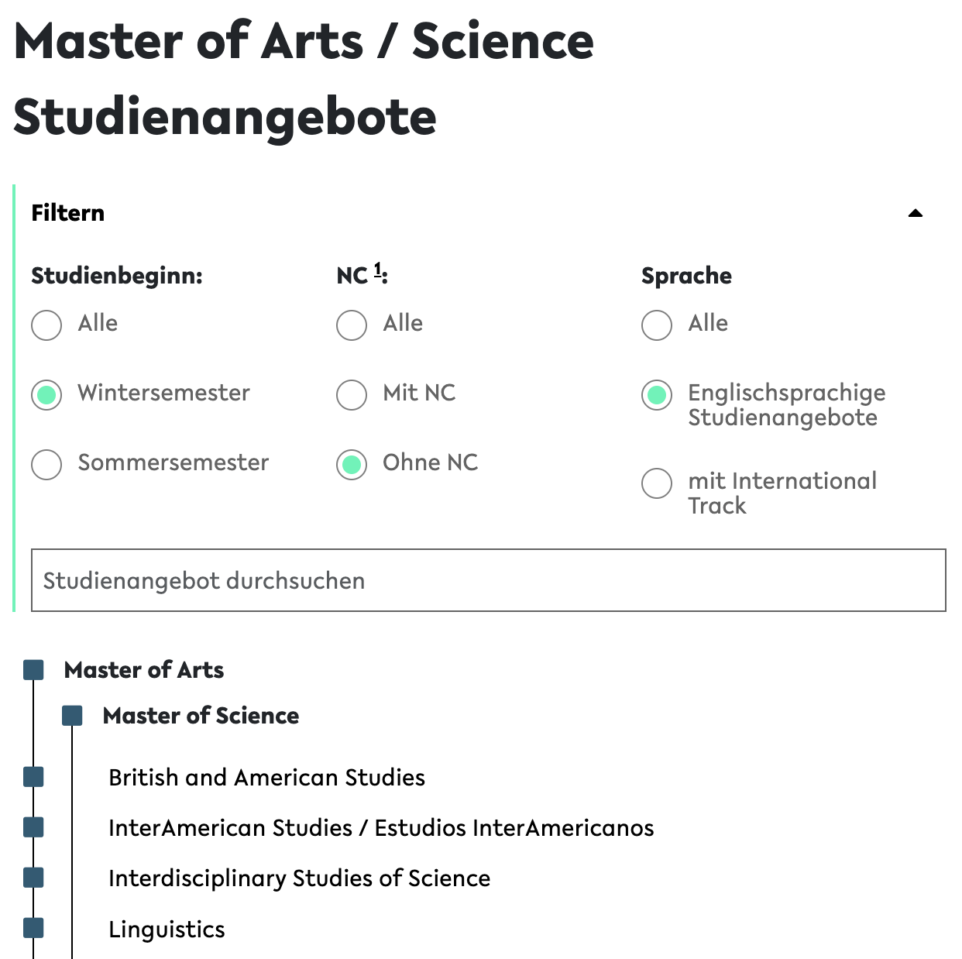Select mit International Track option
The image size is (962, 959).
(657, 483)
